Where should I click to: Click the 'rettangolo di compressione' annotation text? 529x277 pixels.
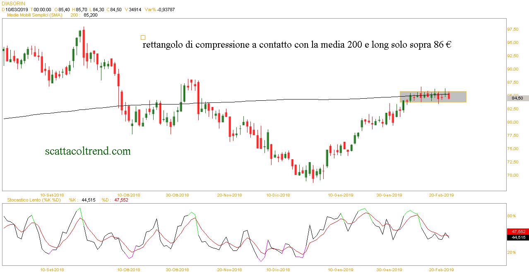pyautogui.click(x=296, y=45)
